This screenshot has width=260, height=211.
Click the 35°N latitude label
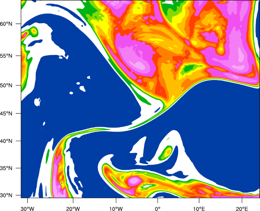click(6, 168)
